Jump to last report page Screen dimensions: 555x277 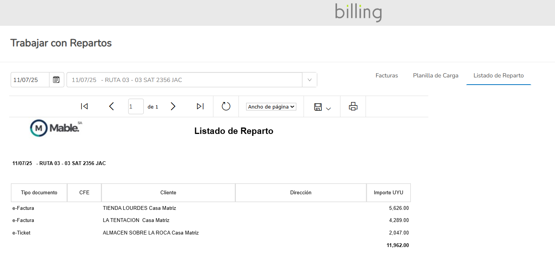(200, 107)
